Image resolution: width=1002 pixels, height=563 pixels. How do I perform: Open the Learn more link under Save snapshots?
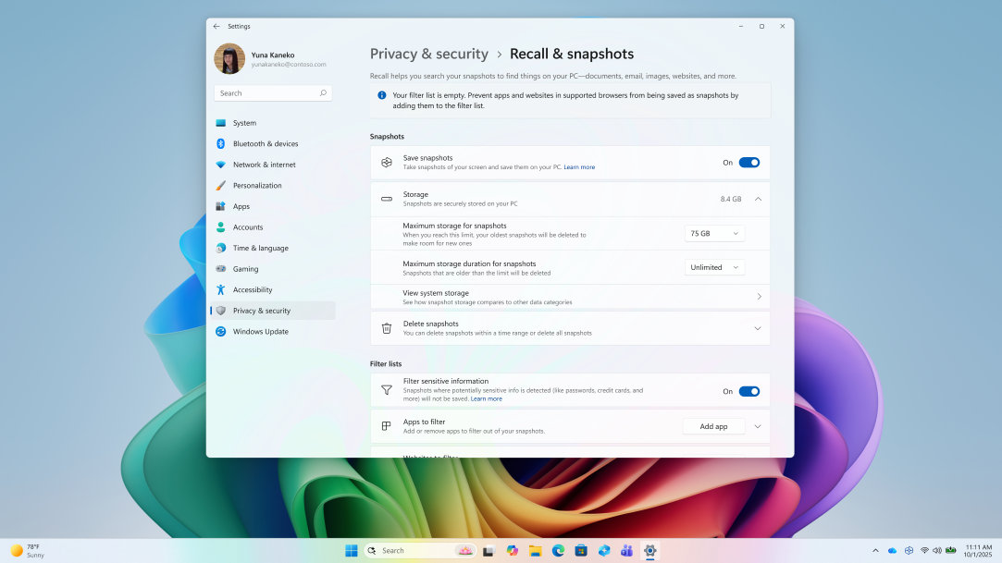pos(579,166)
